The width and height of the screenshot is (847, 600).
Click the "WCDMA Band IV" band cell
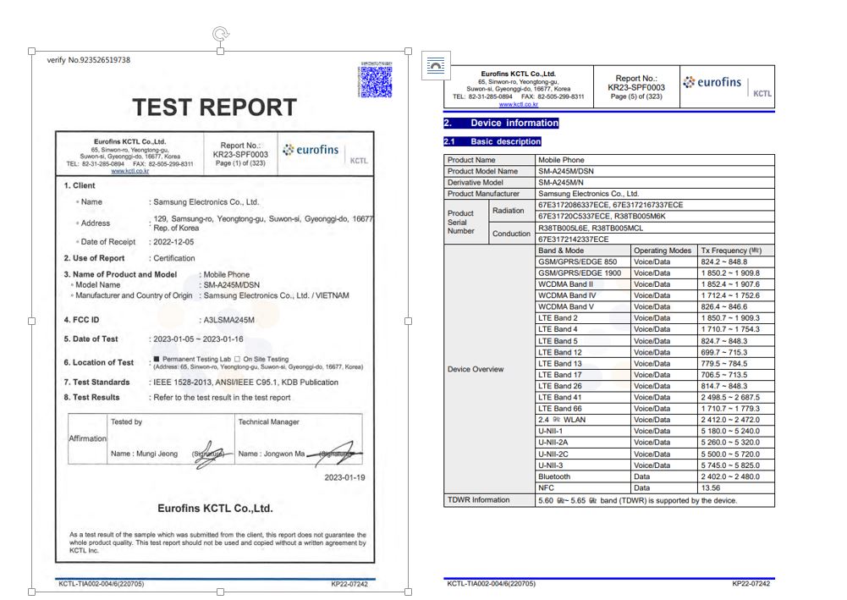click(583, 295)
